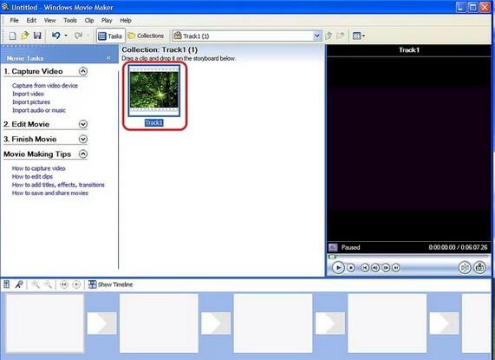Click the monitor seek bar
Image resolution: width=495 pixels, height=360 pixels.
tap(408, 257)
